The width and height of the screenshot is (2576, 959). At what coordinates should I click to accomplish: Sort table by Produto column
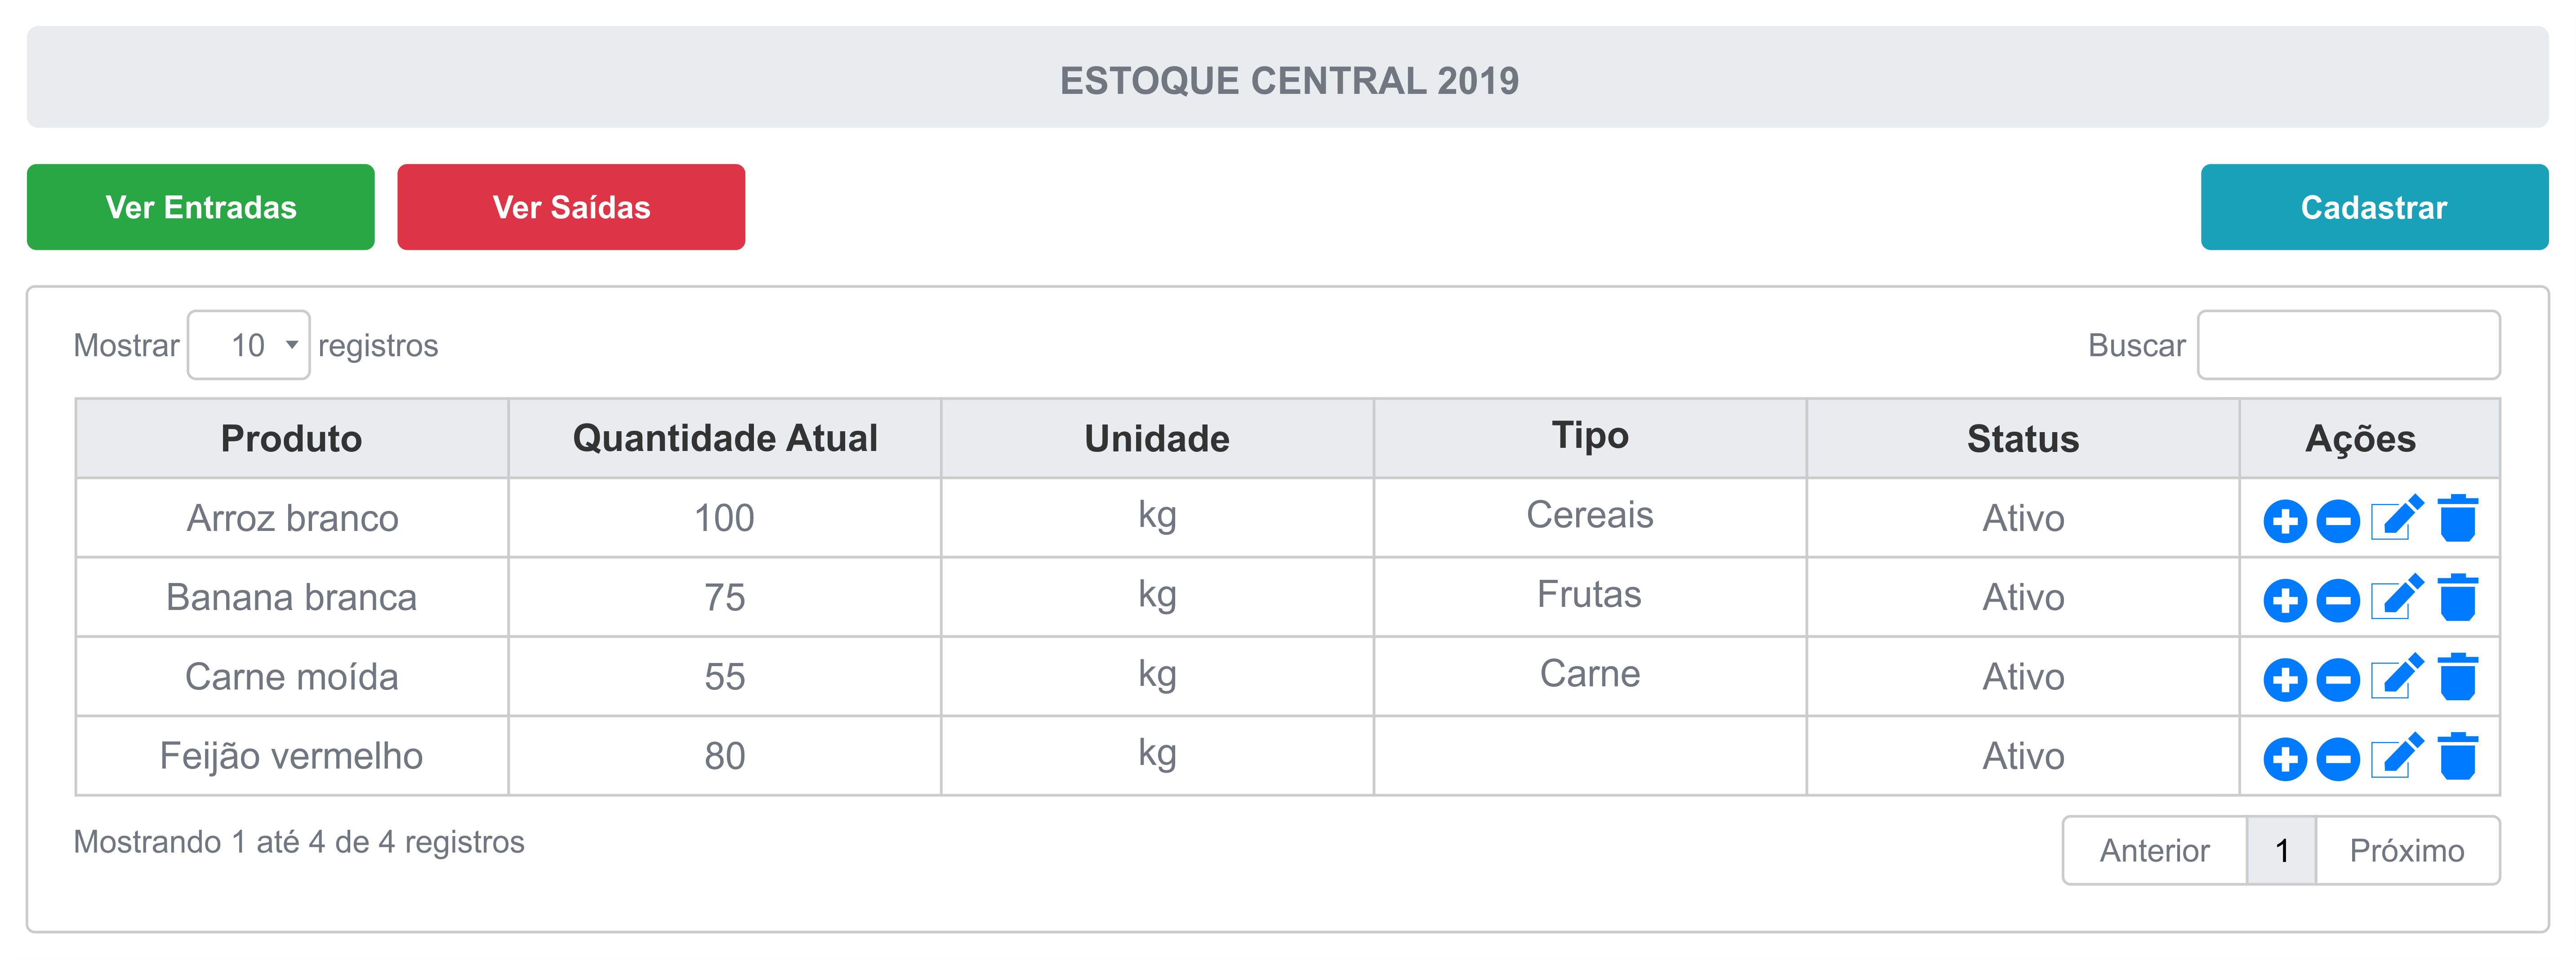click(291, 438)
